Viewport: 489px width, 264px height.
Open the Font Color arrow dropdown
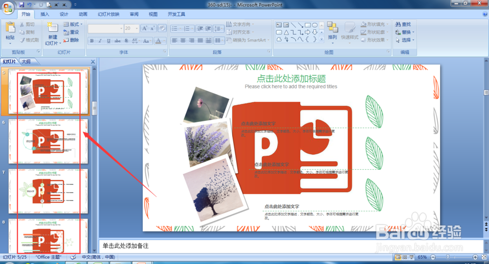point(164,41)
